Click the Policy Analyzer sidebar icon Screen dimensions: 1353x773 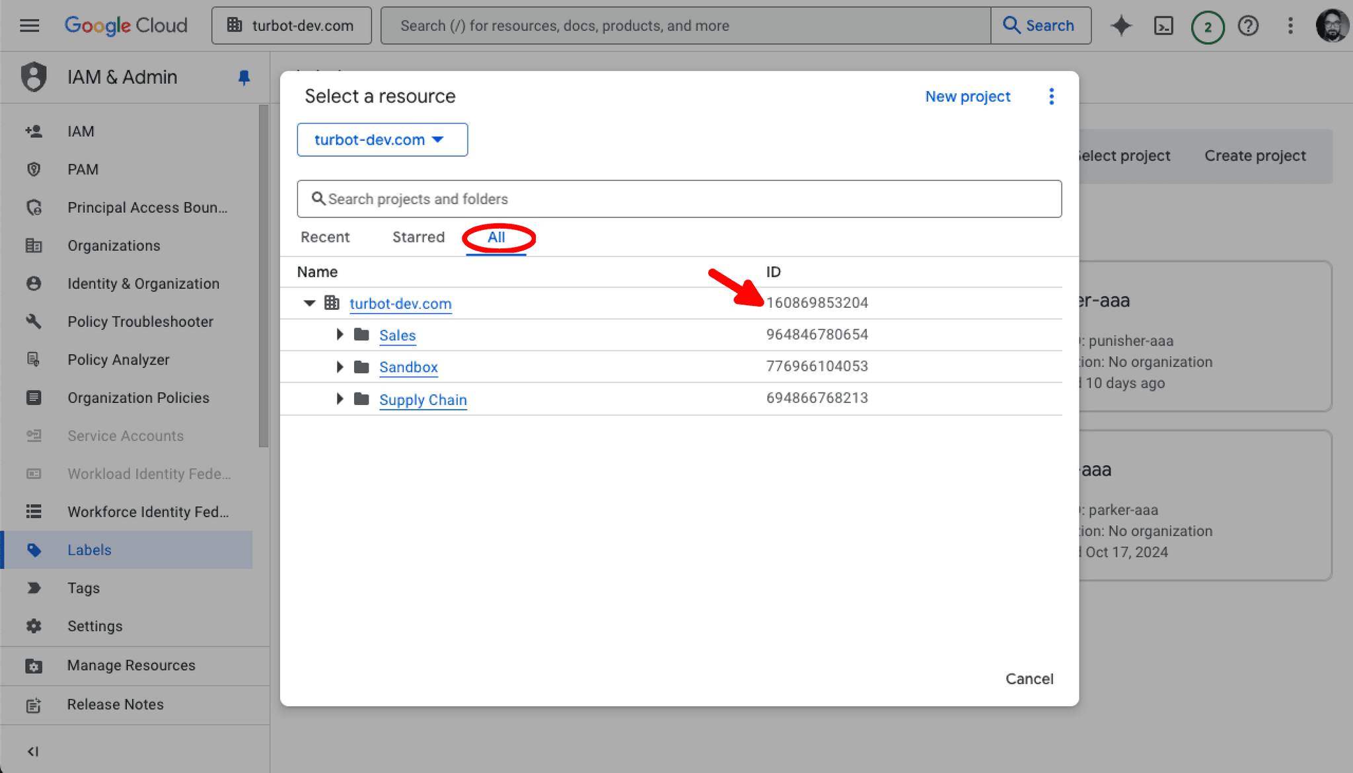[34, 359]
